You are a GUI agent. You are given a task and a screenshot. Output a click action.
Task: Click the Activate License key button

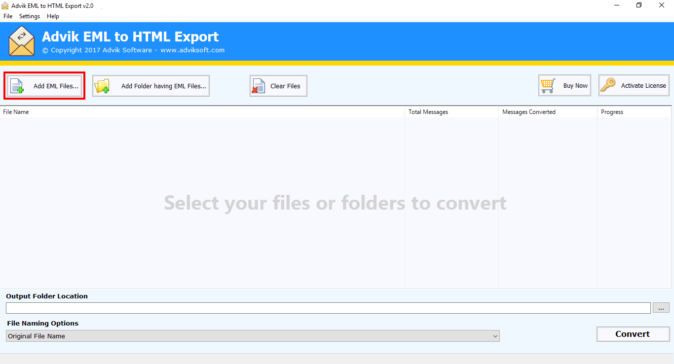point(634,85)
